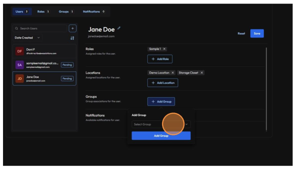Click the Add Location button

pos(163,83)
